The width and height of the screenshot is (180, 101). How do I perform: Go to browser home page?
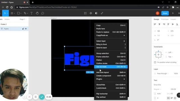12,7
